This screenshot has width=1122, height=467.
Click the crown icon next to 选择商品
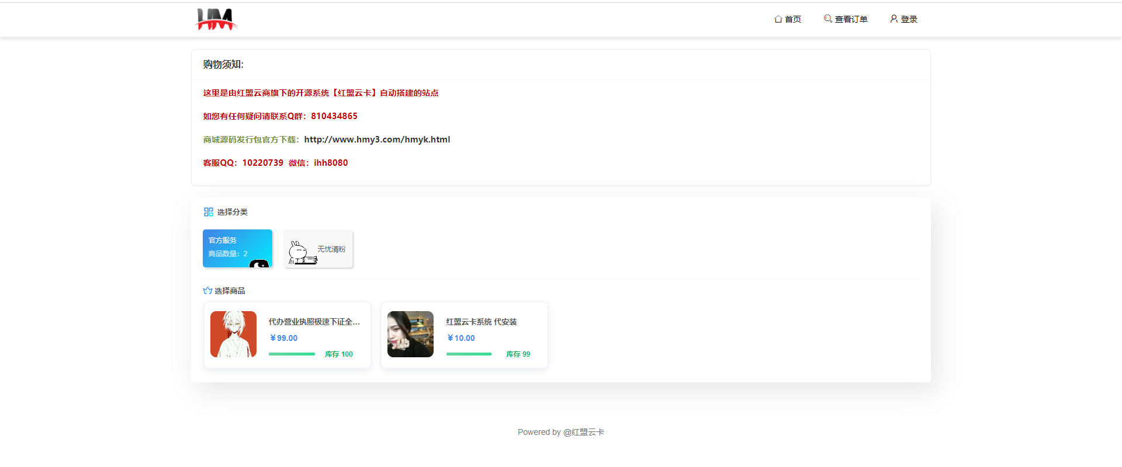[x=207, y=291]
